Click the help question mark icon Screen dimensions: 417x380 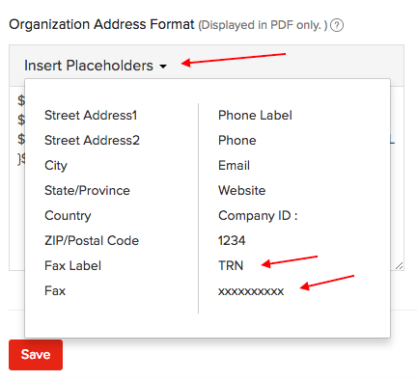pyautogui.click(x=337, y=25)
